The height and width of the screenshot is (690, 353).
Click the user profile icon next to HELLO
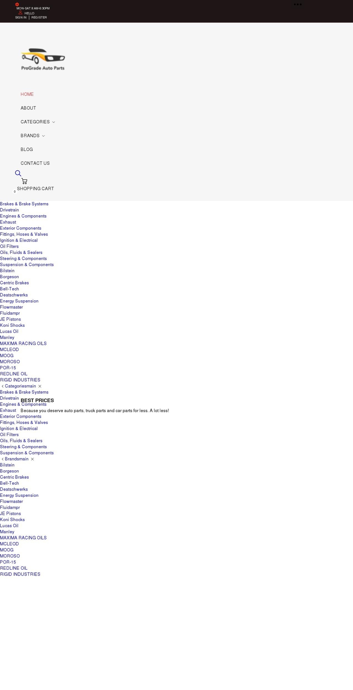21,13
